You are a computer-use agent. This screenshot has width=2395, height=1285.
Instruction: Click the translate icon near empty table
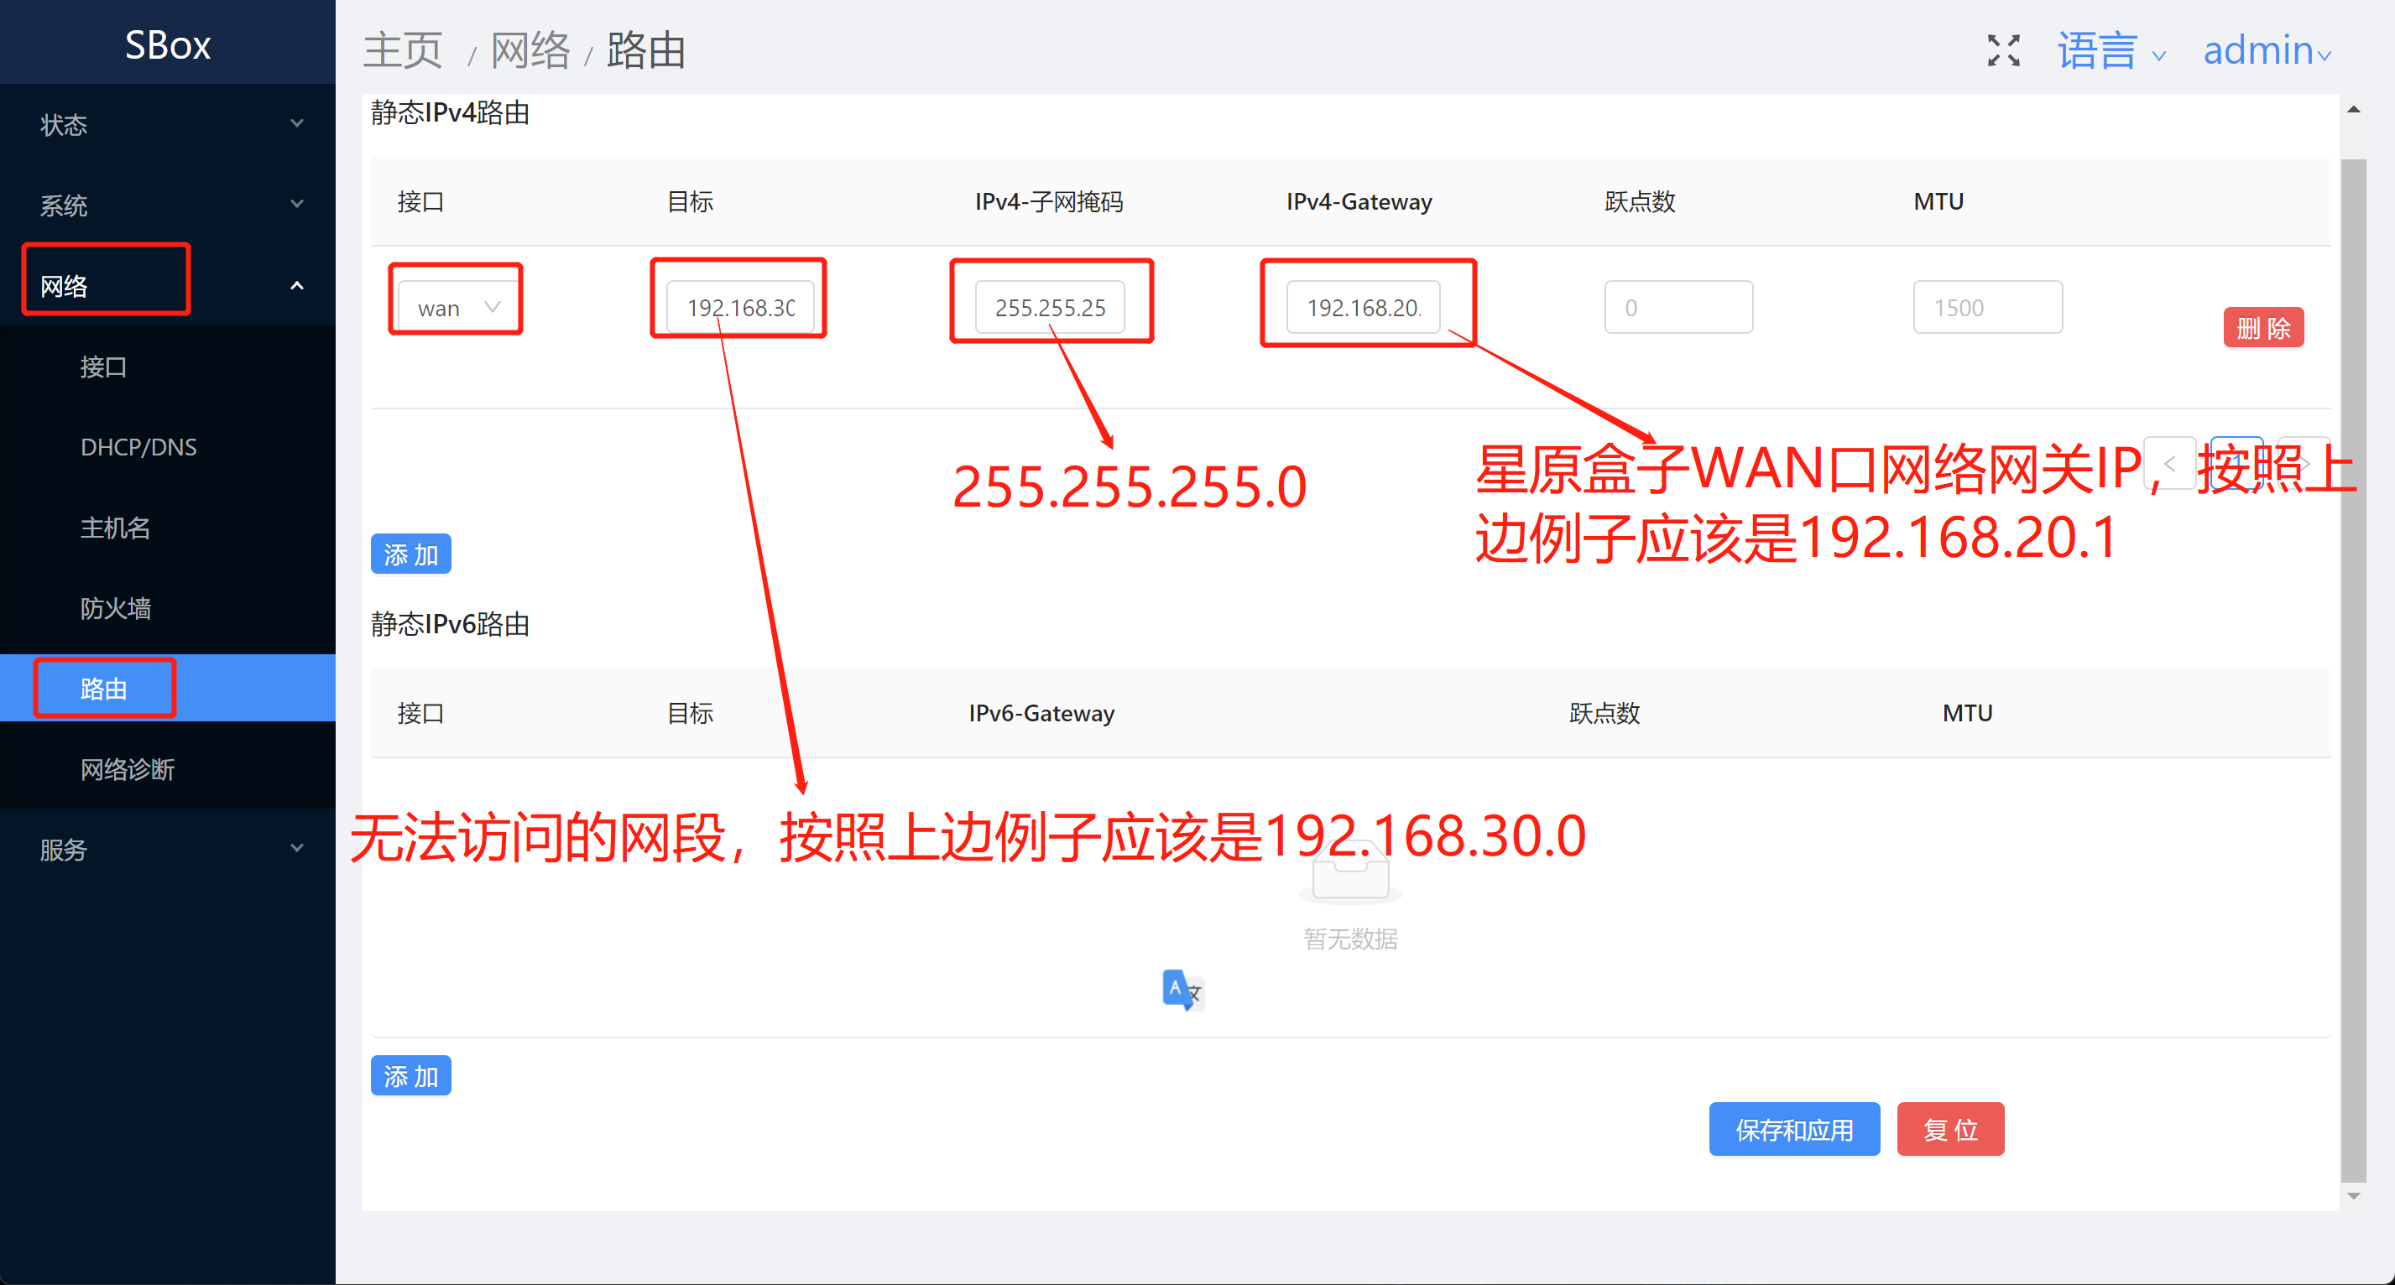[1182, 990]
